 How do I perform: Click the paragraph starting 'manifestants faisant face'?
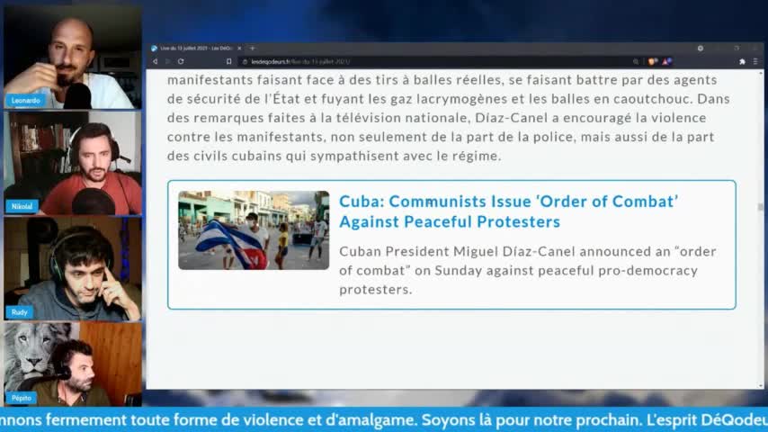(449, 118)
